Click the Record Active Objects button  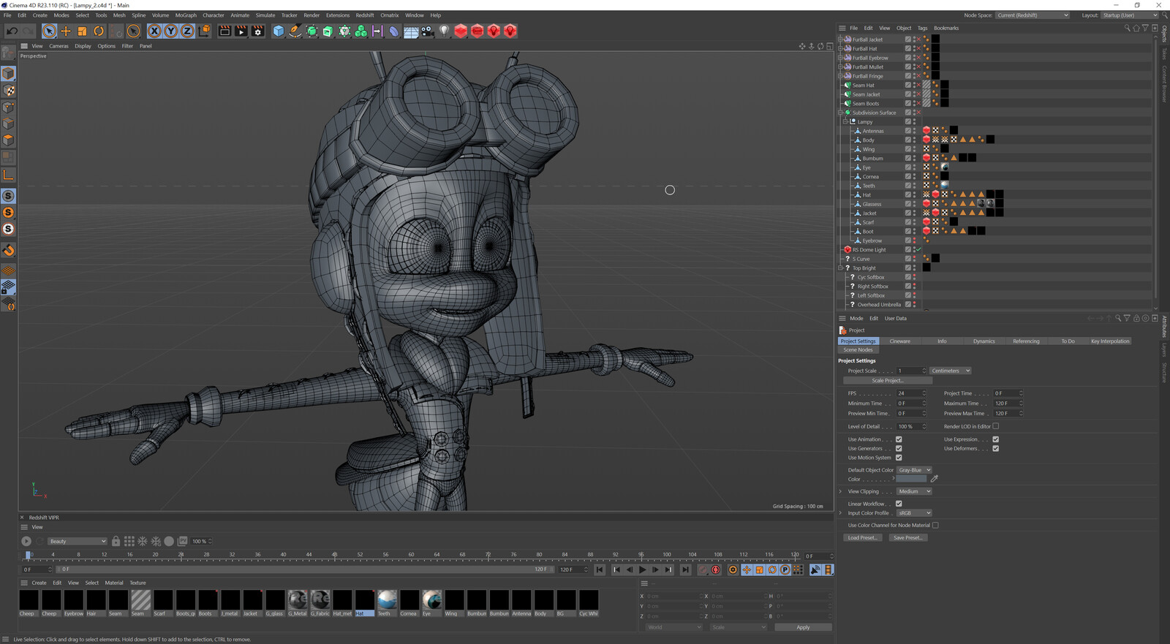pos(703,569)
